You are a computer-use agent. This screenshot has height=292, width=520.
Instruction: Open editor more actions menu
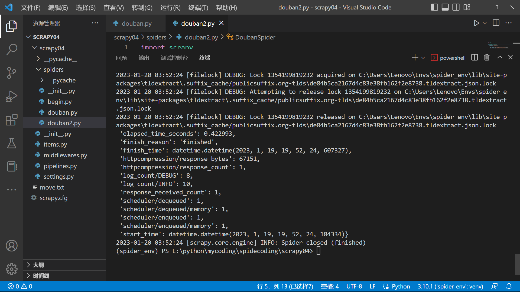[509, 23]
